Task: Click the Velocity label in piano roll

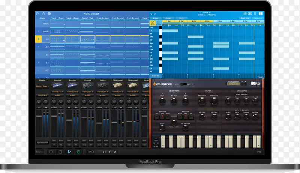Action: coord(261,77)
